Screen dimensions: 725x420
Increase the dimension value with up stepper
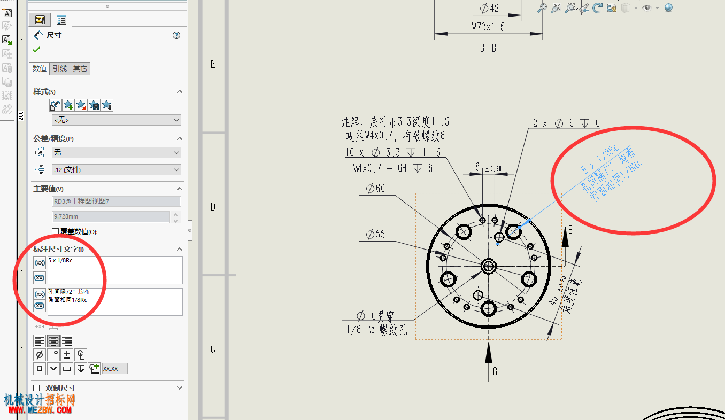(x=174, y=214)
